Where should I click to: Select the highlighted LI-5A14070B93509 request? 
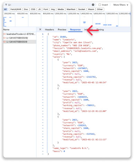coord(20,42)
